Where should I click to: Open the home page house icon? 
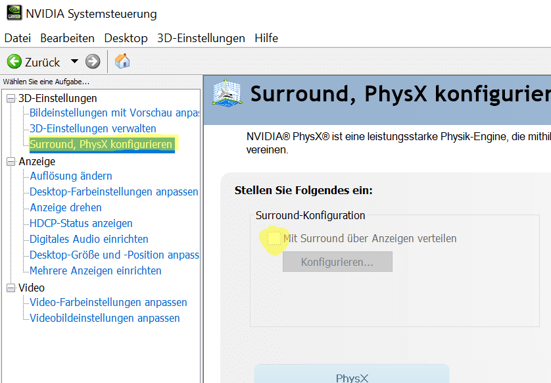pyautogui.click(x=122, y=61)
